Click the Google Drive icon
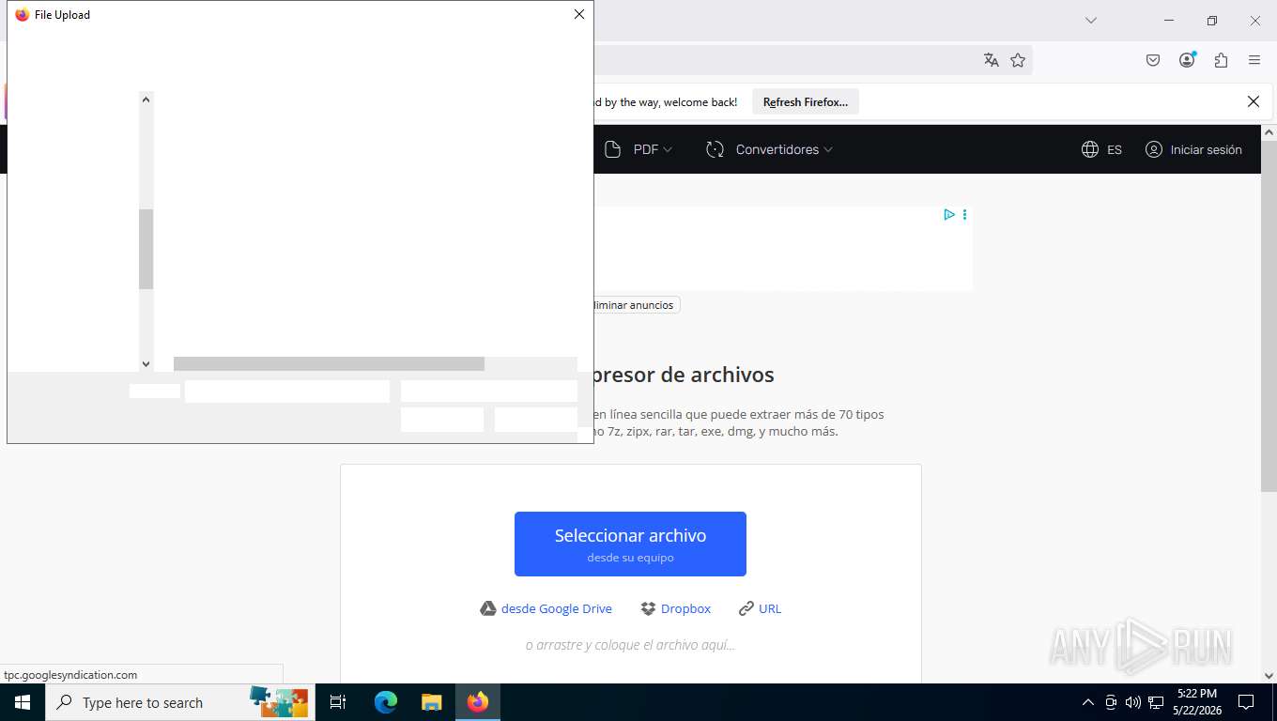This screenshot has width=1277, height=721. pos(488,608)
